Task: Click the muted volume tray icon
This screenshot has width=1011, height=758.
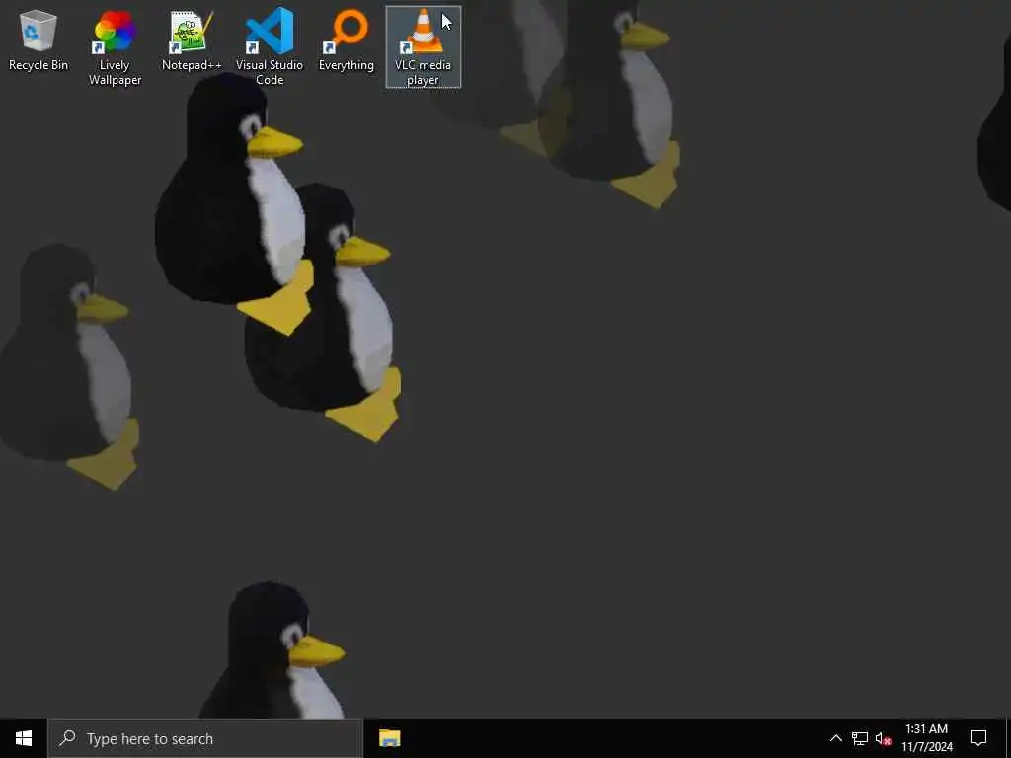Action: 883,738
